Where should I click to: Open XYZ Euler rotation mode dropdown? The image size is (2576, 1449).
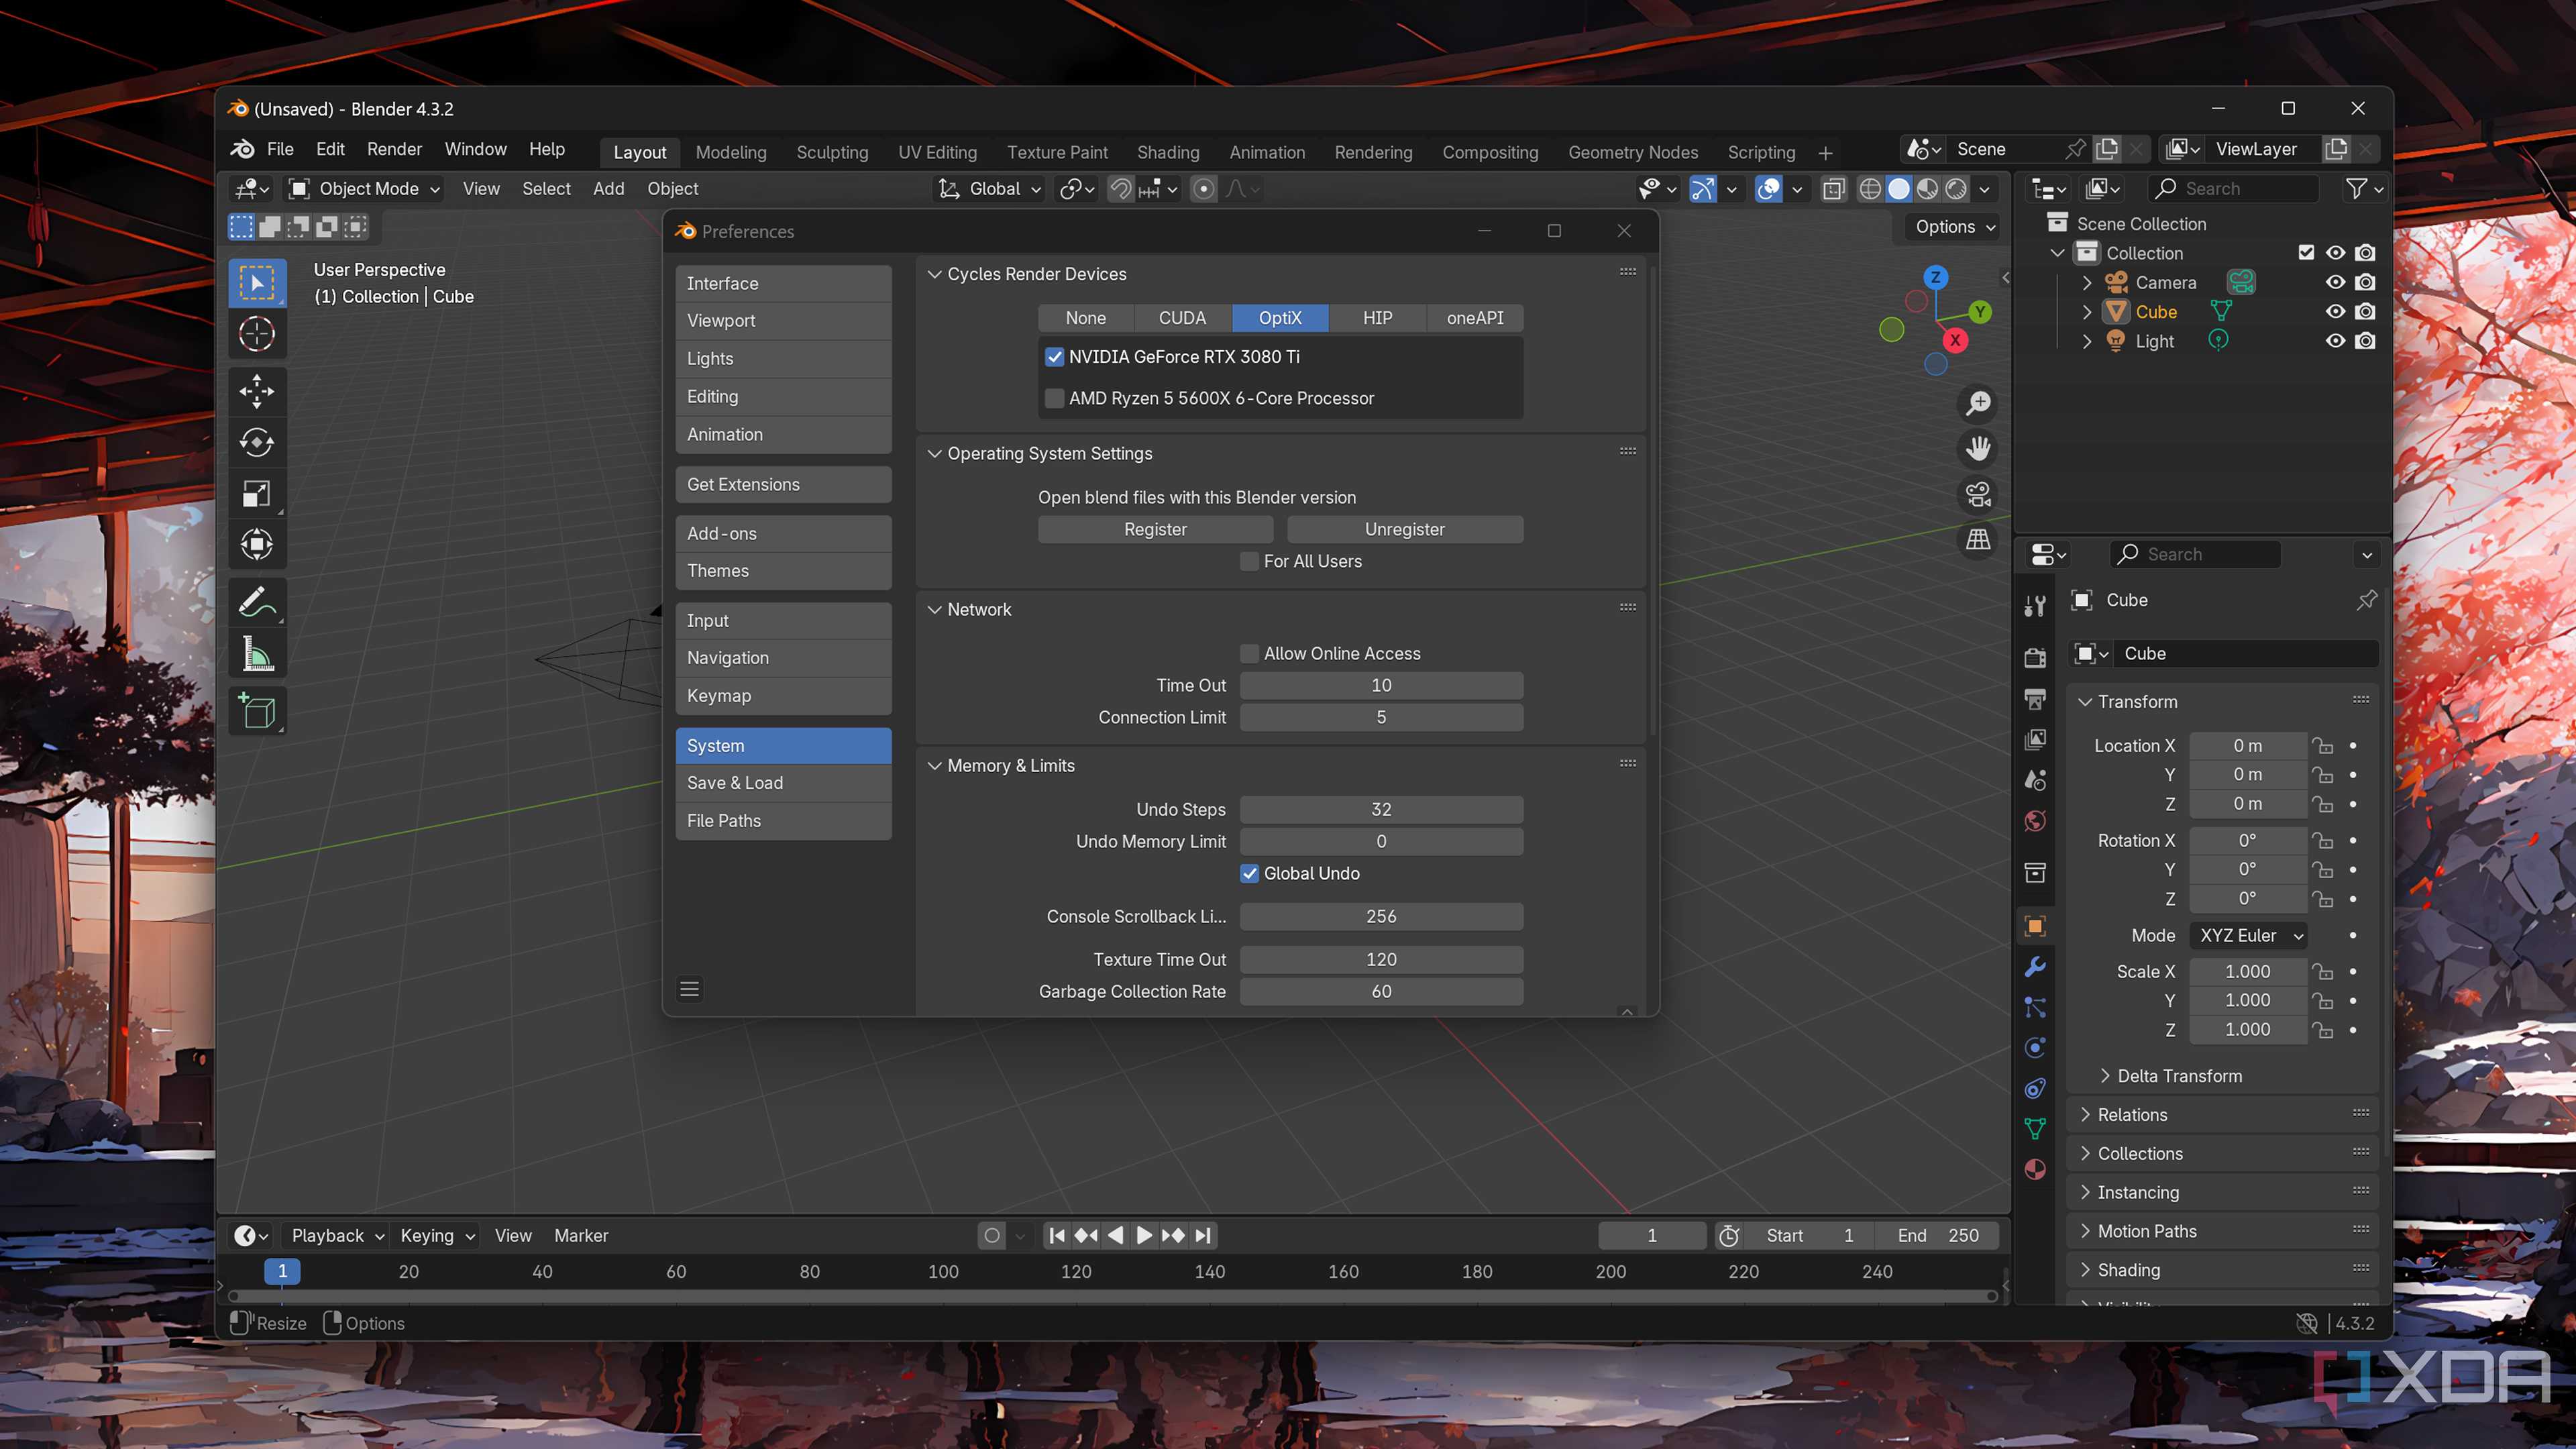point(2249,935)
